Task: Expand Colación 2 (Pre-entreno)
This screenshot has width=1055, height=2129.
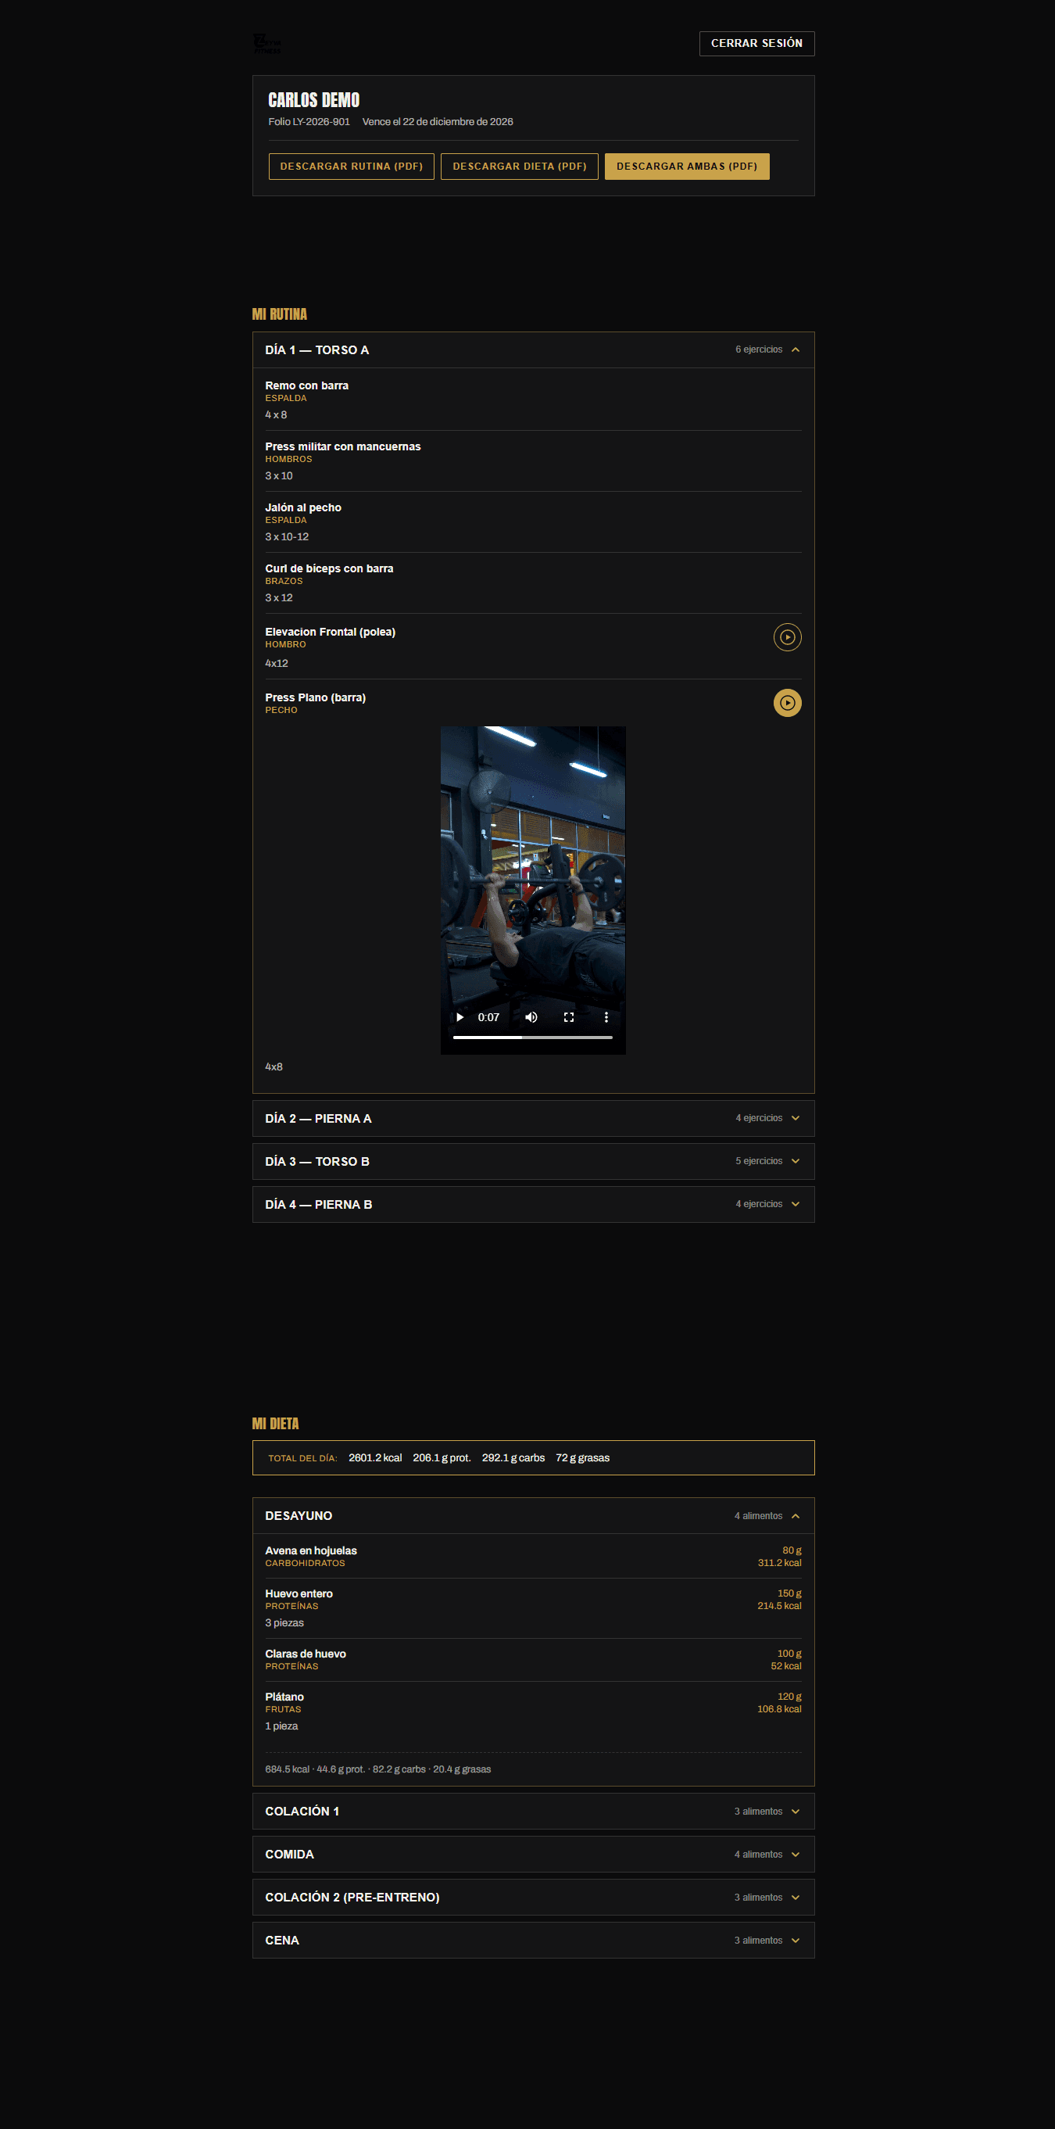Action: [x=534, y=1897]
